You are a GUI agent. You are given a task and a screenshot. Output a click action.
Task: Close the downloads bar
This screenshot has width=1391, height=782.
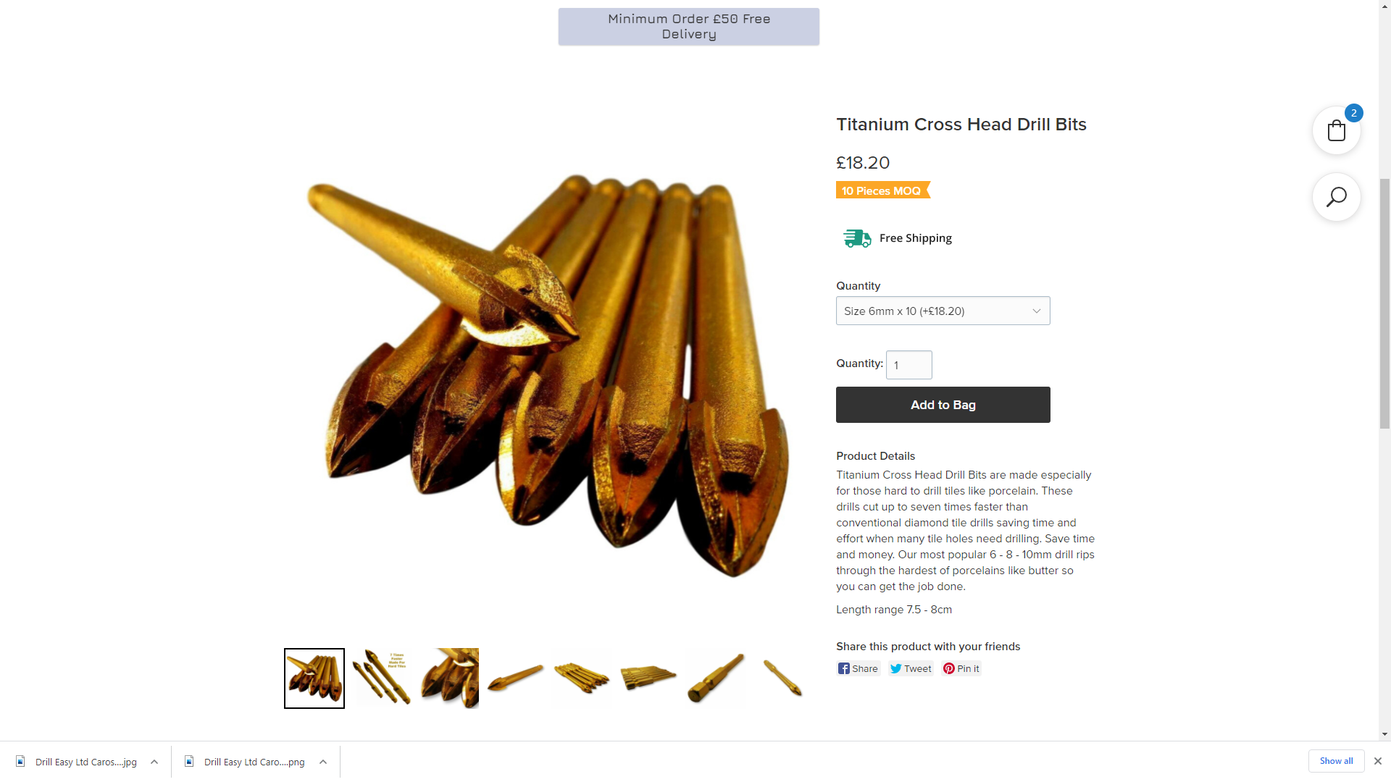1378,761
